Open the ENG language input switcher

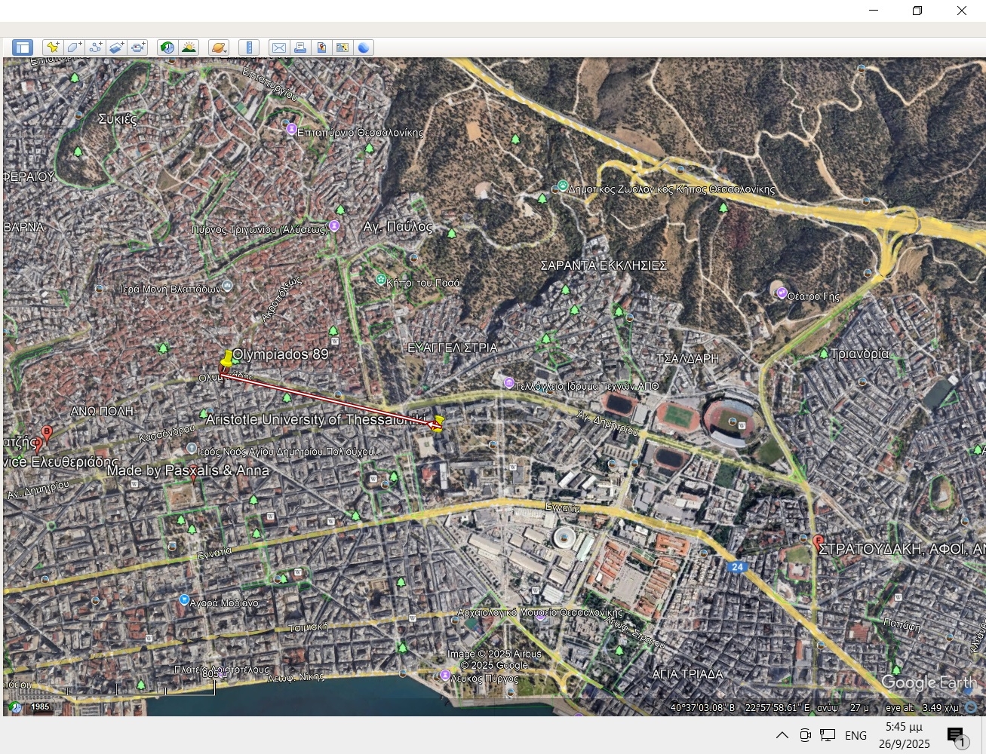pos(855,735)
